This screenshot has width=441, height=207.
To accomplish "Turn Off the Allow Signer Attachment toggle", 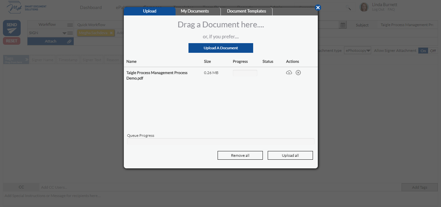I will point(433,51).
